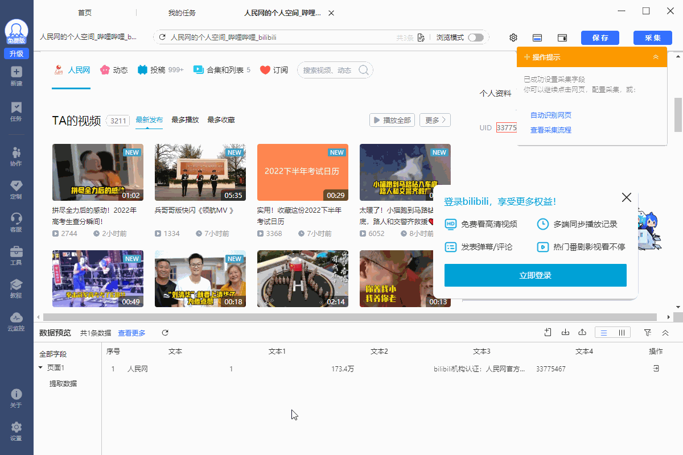Viewport: 683px width, 455px height.
Task: Switch to the 我的任务 tab
Action: pyautogui.click(x=182, y=13)
